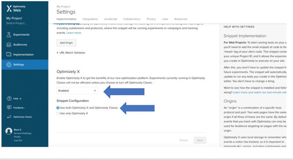Open Experiments flask icon in sidebar
The image size is (293, 160).
(x=8, y=34)
